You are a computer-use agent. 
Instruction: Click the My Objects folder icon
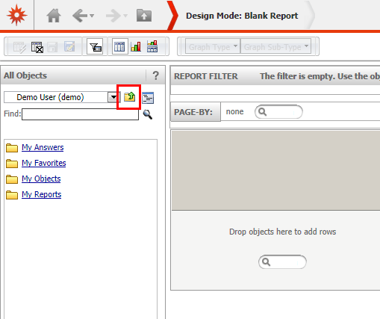[12, 179]
